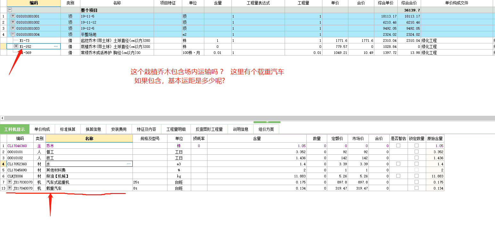
Task: Switch to the 单价构成 tab
Action: (42, 129)
